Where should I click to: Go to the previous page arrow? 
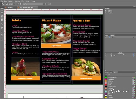tap(21, 4)
